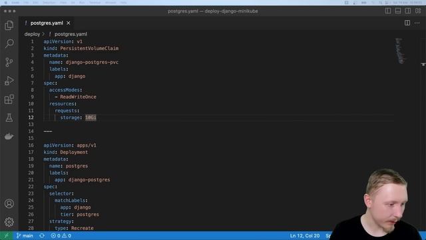This screenshot has height=240, width=426.
Task: Click django-postgres-pvc name value
Action: [x=92, y=62]
